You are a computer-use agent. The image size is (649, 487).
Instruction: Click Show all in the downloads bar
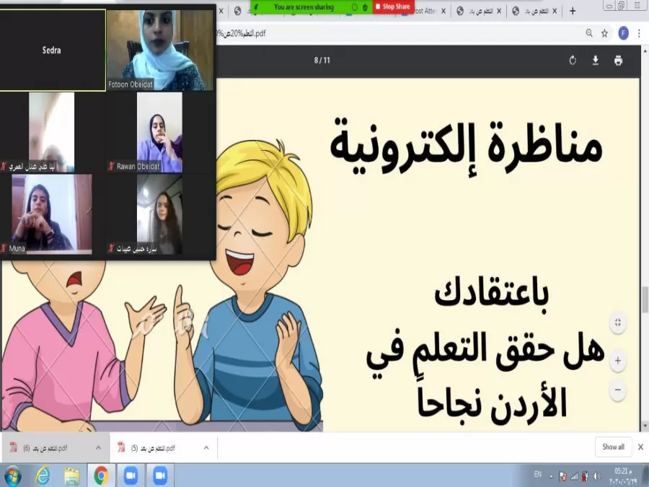point(612,447)
